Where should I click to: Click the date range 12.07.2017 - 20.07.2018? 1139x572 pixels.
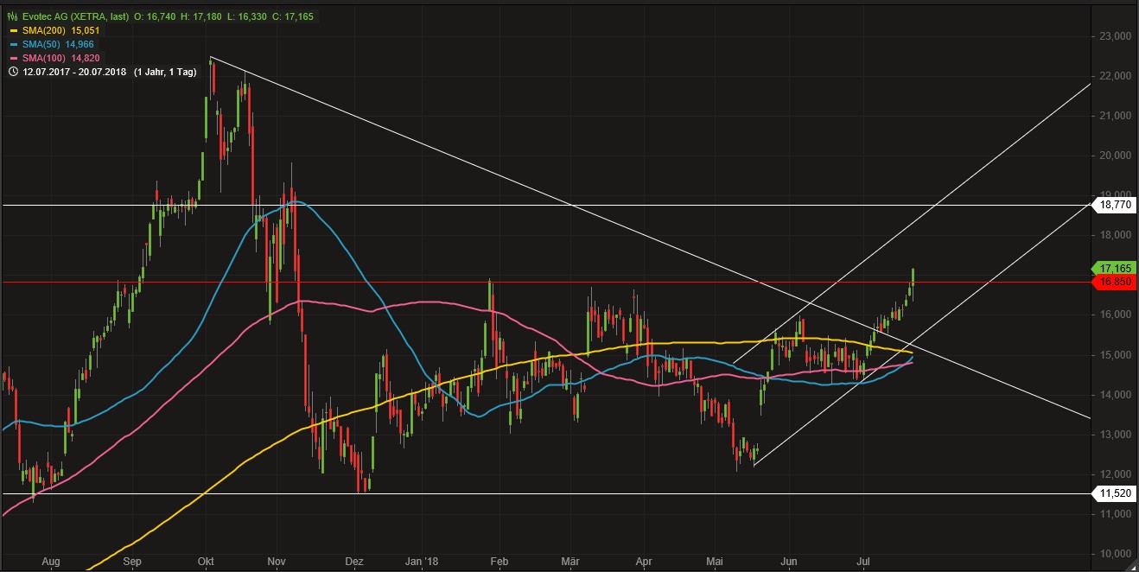point(73,72)
